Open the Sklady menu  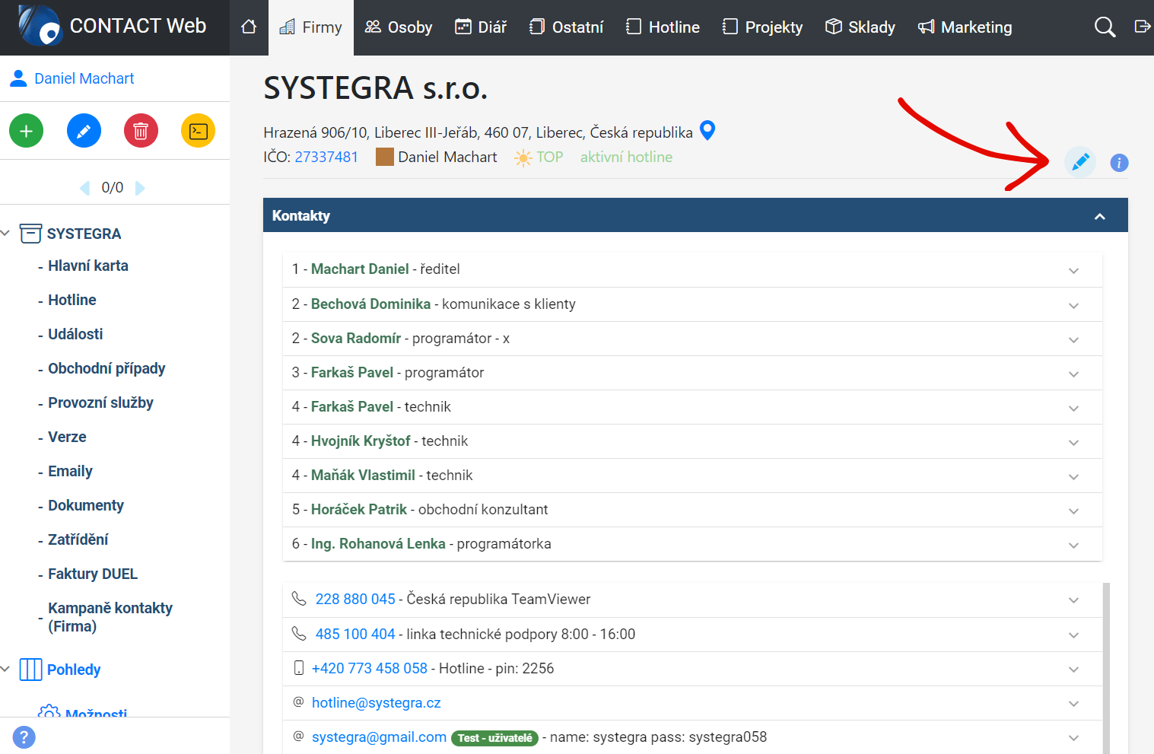860,27
